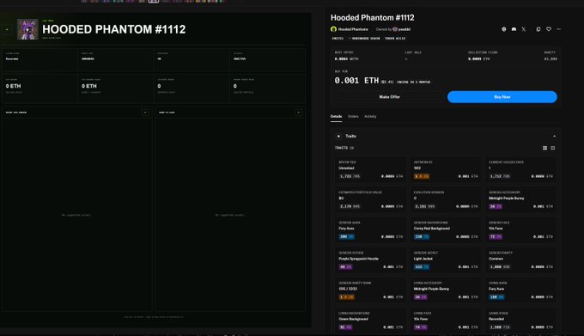Click the Best Offer value

(x=346, y=58)
